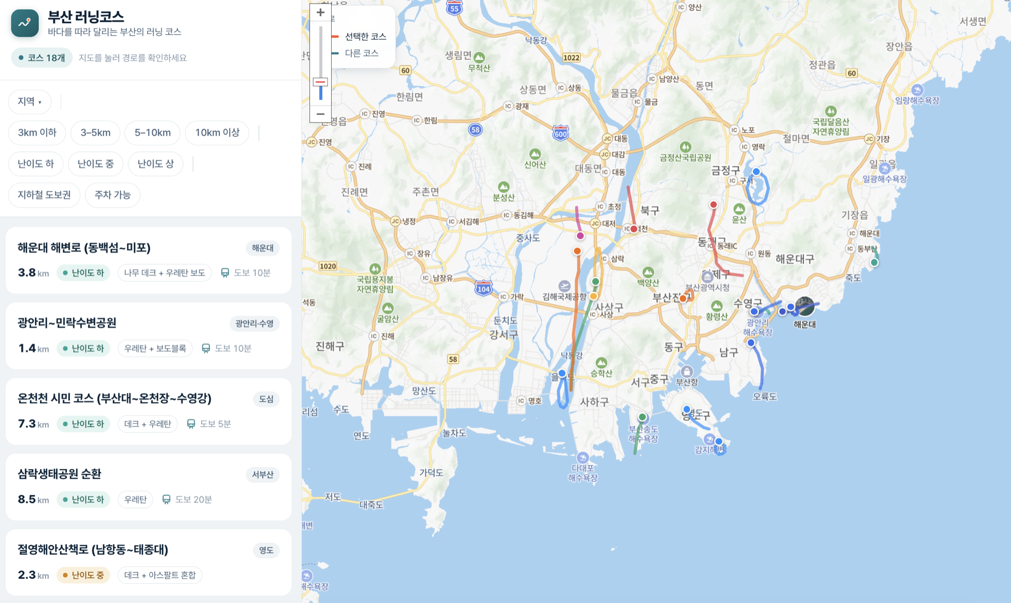Image resolution: width=1011 pixels, height=603 pixels.
Task: Click the Busan running course app logo
Action: click(25, 23)
